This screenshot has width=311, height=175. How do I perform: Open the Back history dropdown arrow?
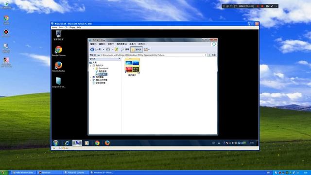(104, 50)
